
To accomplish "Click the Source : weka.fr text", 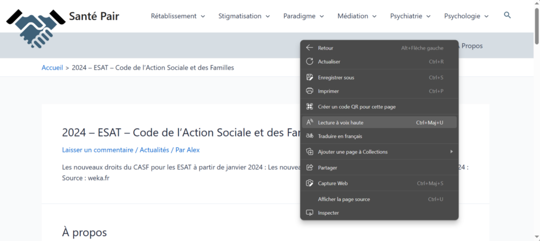I will pyautogui.click(x=86, y=178).
